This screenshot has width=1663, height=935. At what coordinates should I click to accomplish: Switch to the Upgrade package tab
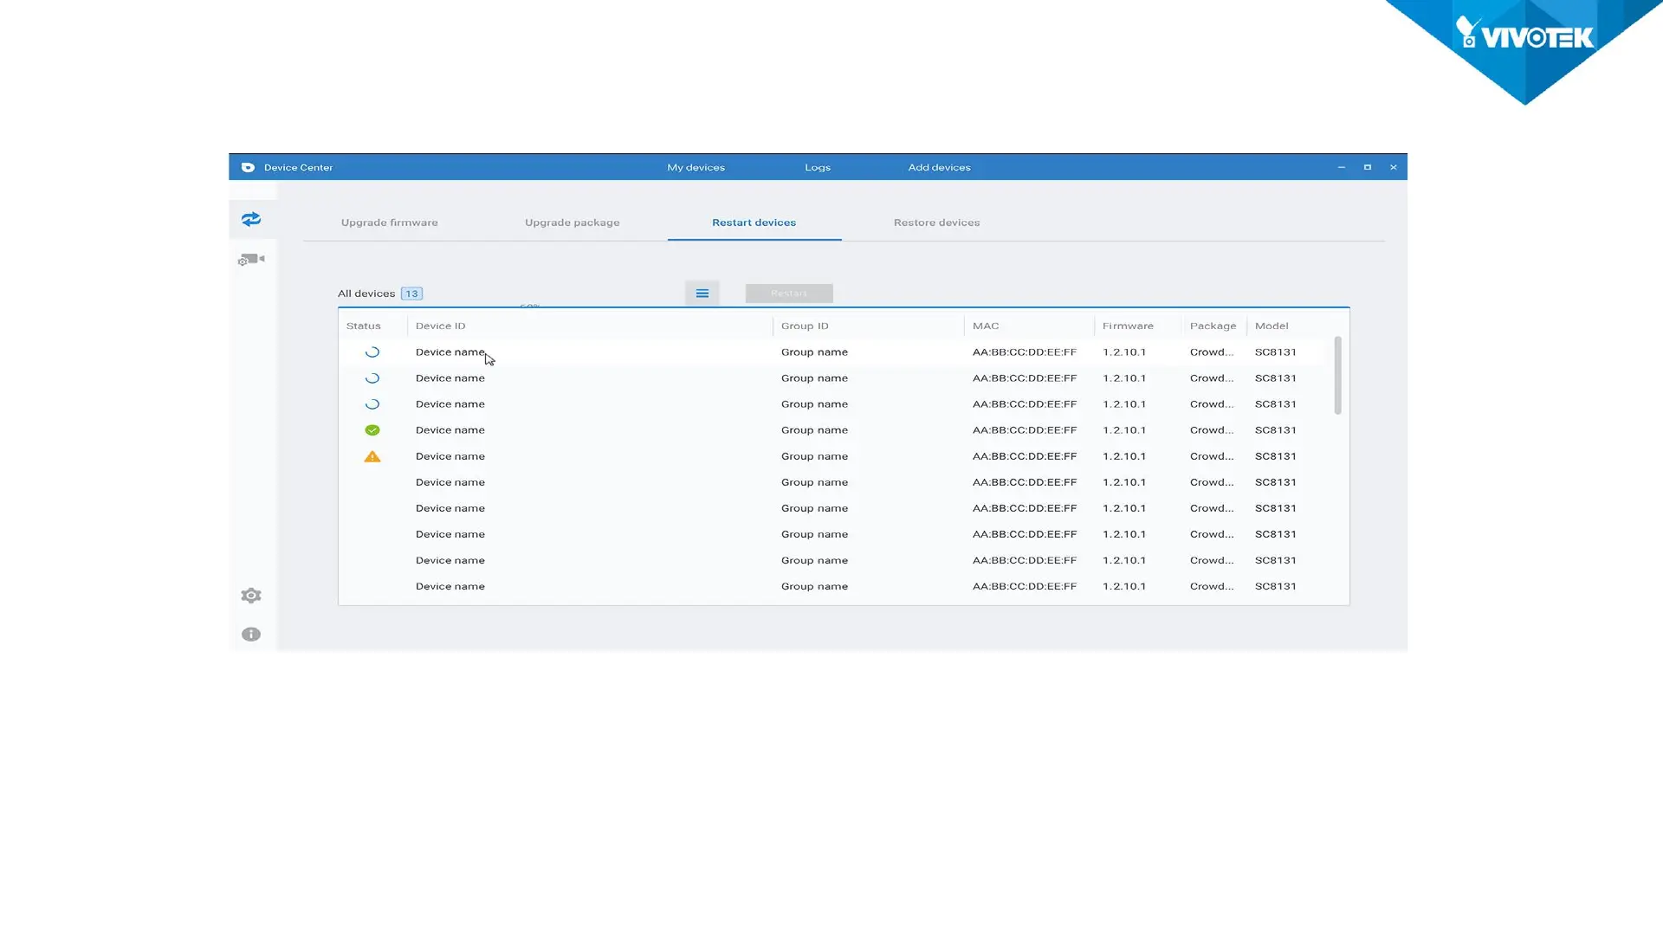[x=573, y=222]
